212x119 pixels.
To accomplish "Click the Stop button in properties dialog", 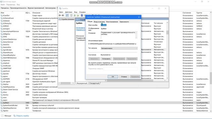I will click(x=106, y=59).
